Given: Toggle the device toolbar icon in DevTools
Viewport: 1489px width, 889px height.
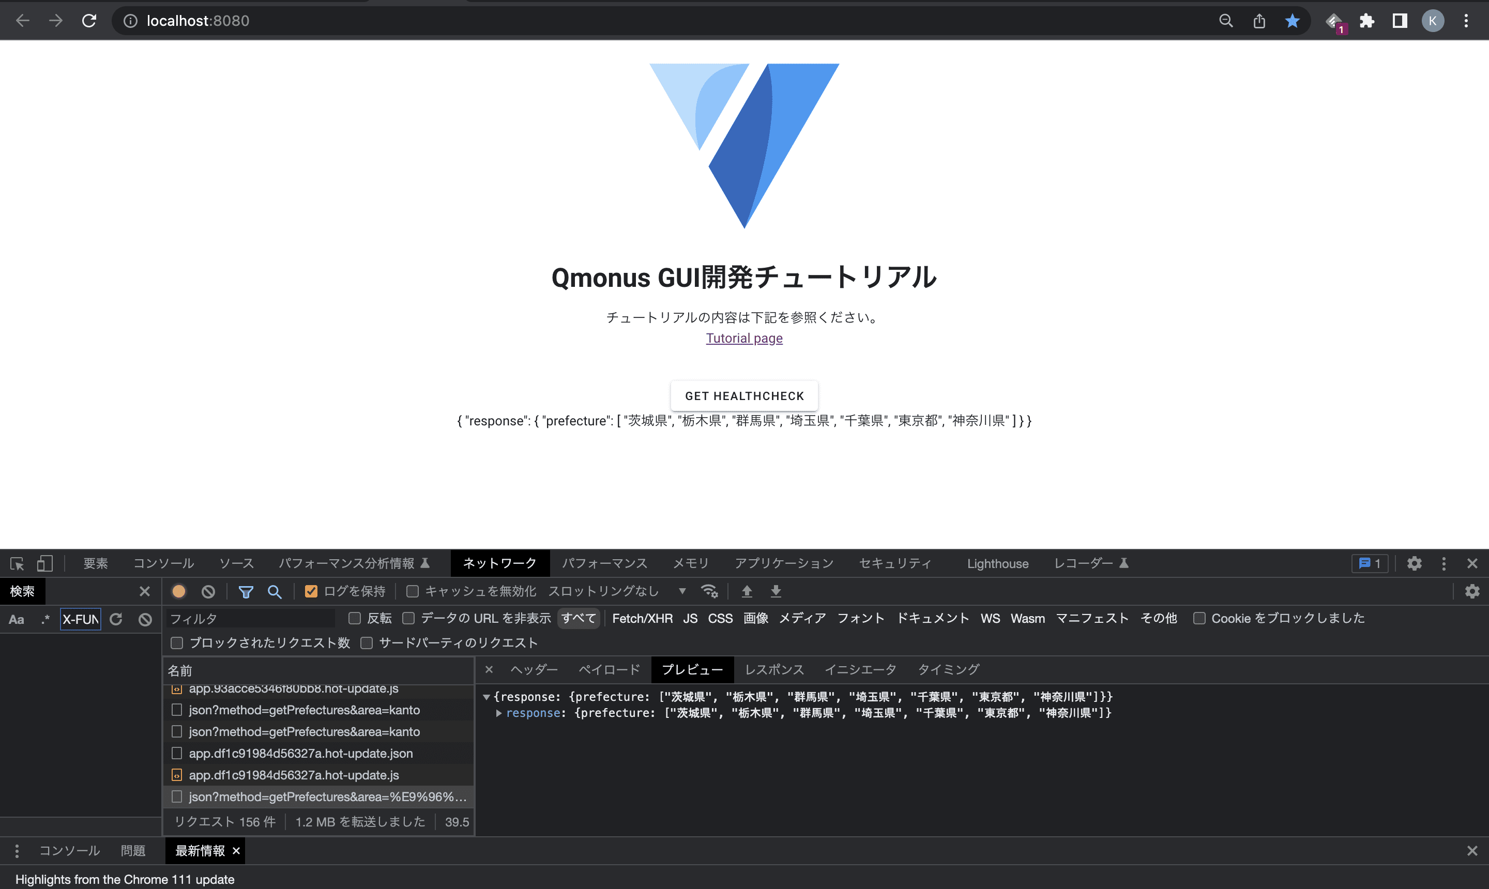Looking at the screenshot, I should [44, 564].
